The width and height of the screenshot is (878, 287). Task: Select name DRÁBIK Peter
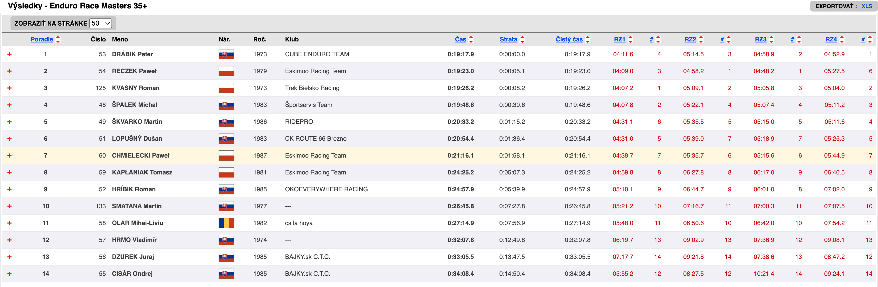[x=132, y=54]
